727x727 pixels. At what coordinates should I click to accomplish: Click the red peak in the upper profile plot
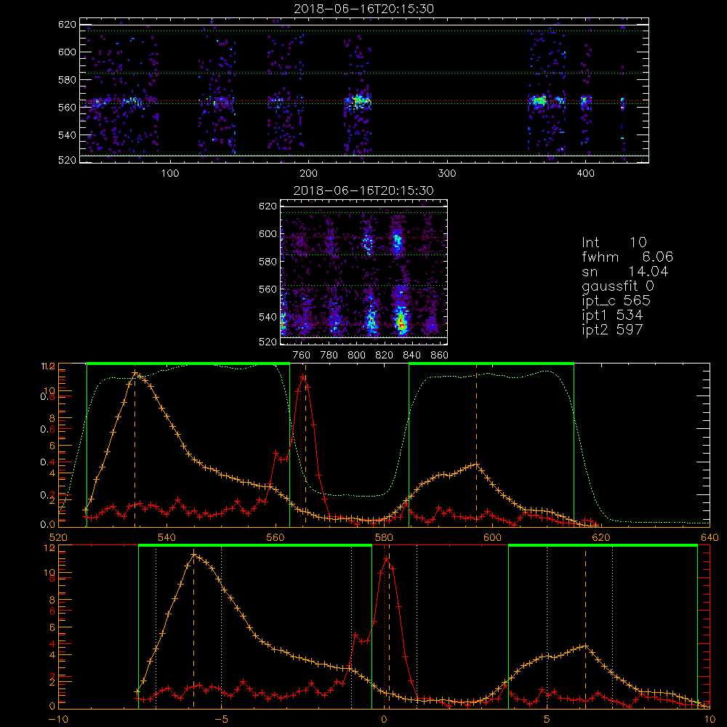[303, 377]
